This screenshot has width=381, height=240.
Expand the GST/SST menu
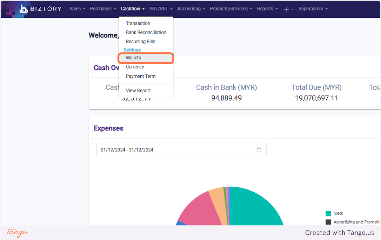(x=161, y=9)
